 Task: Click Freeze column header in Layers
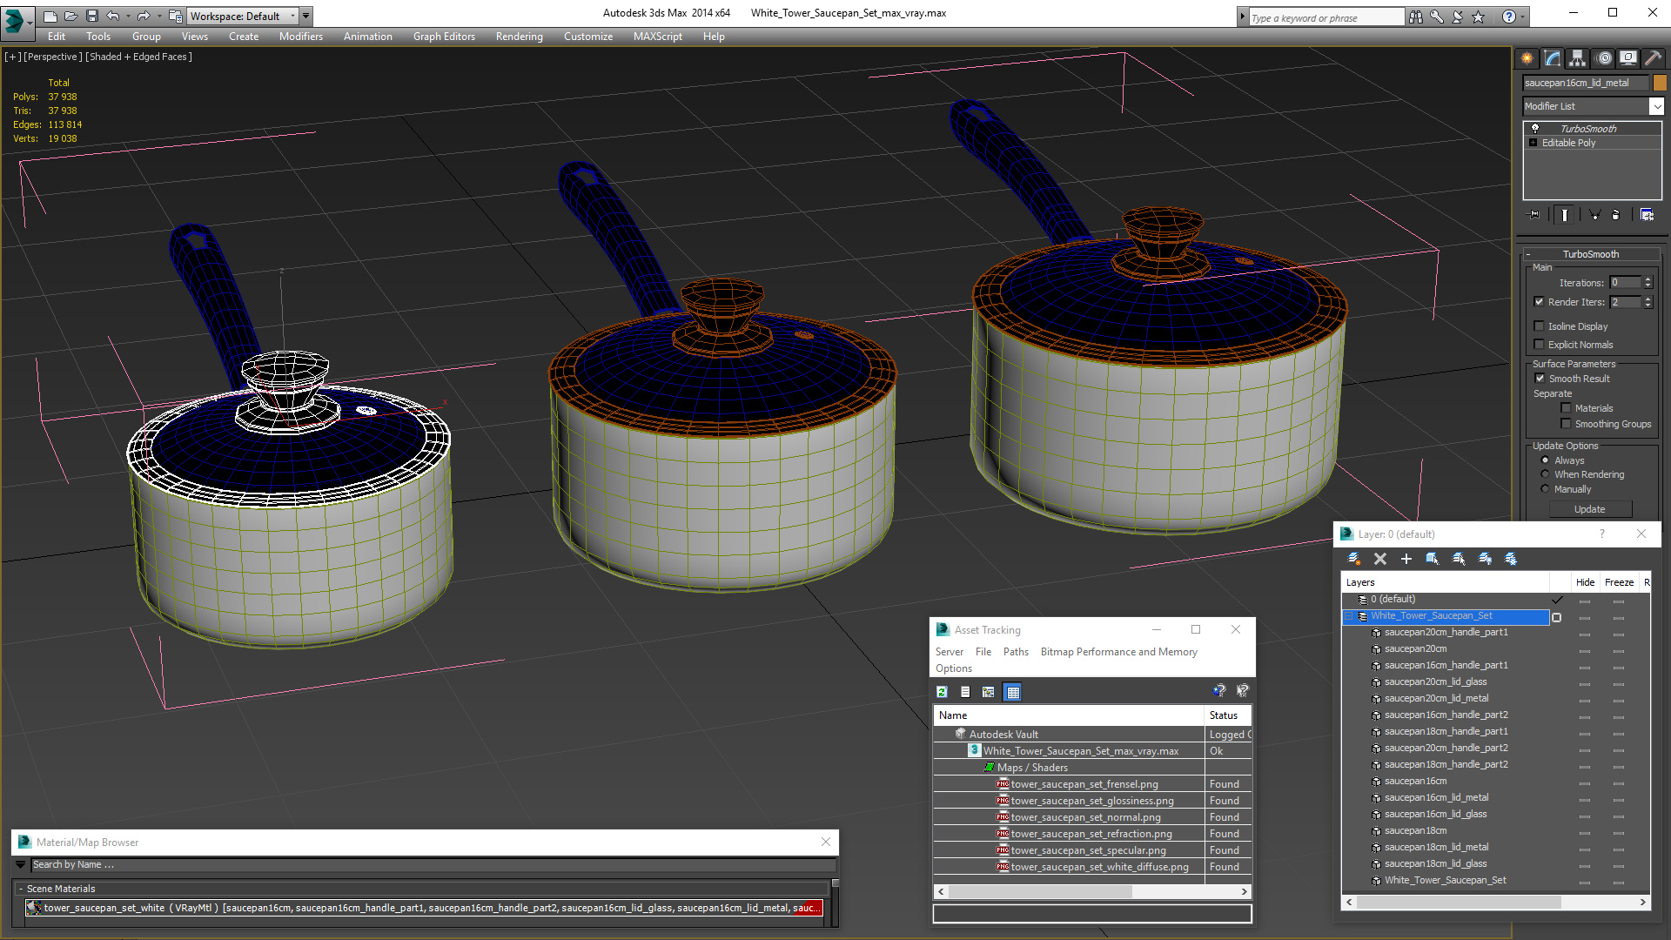coord(1619,582)
